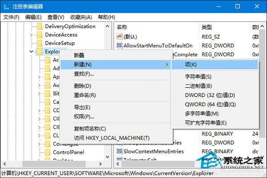Choose 多字符串值(M) in submenu
This screenshot has height=178, width=267.
pyautogui.click(x=214, y=114)
